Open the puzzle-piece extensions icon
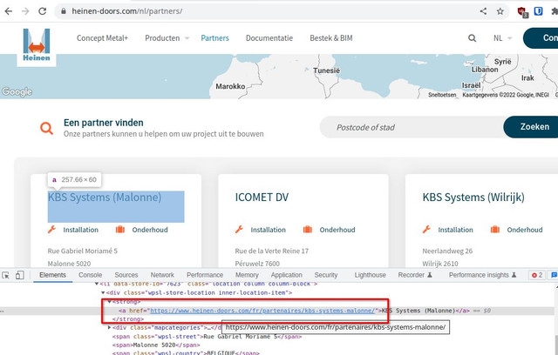The height and width of the screenshot is (355, 558). coord(555,11)
